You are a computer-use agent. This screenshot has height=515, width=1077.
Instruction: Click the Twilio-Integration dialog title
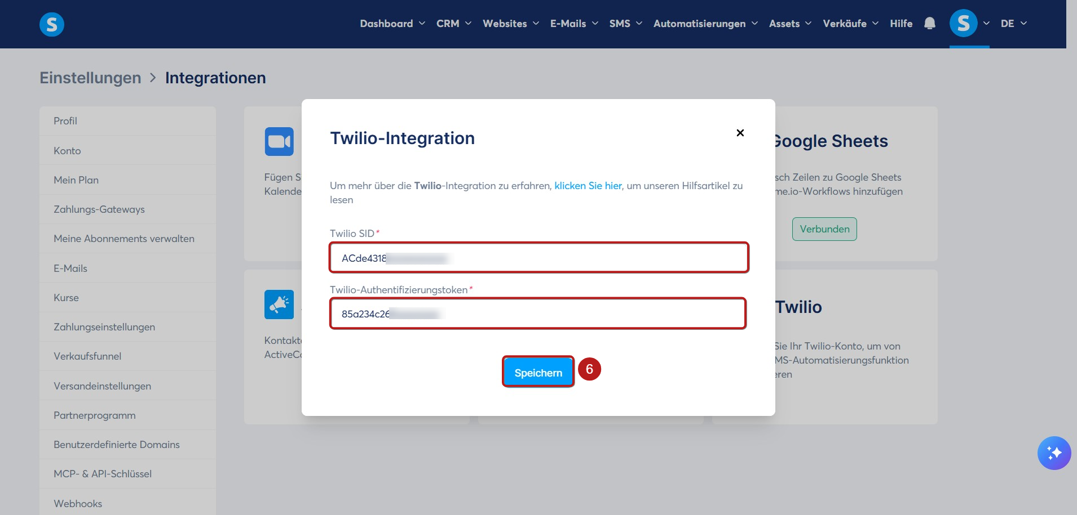(403, 138)
